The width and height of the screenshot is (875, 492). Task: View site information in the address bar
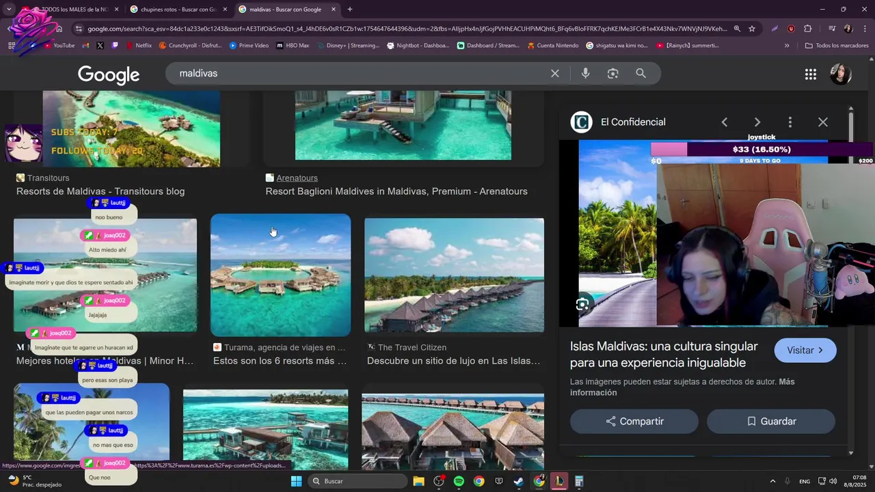click(x=79, y=29)
